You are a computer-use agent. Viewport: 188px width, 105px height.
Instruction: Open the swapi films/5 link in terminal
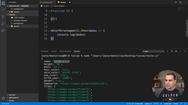(x=69, y=92)
